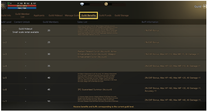Go to Guild Hideout tab
Viewport: 208px width, 112px height.
(x=55, y=15)
